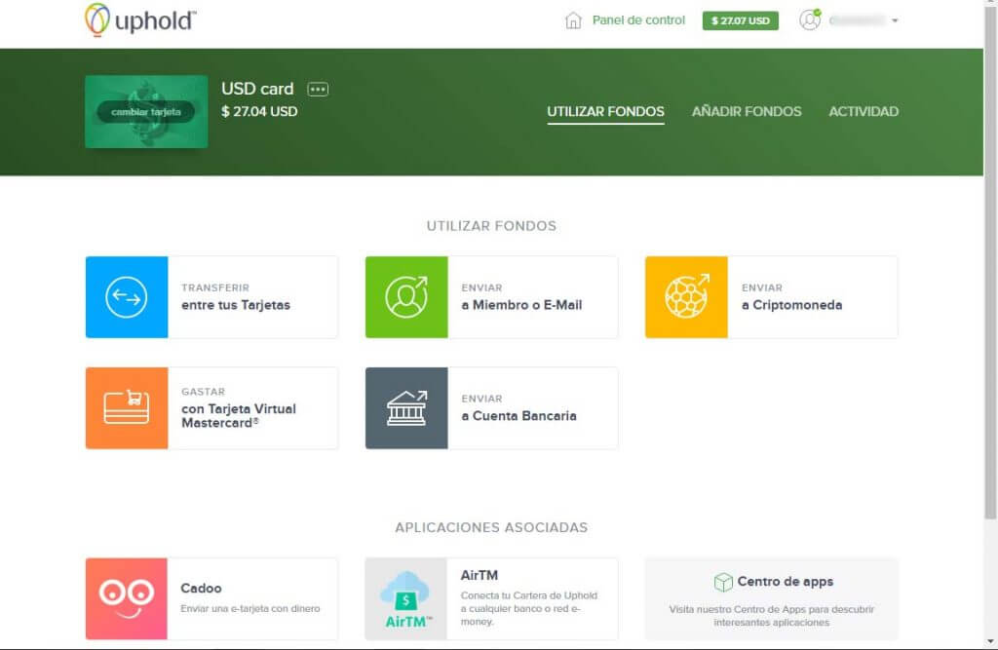The width and height of the screenshot is (998, 650).
Task: Click the $ 27.04 USD card balance
Action: click(x=259, y=111)
